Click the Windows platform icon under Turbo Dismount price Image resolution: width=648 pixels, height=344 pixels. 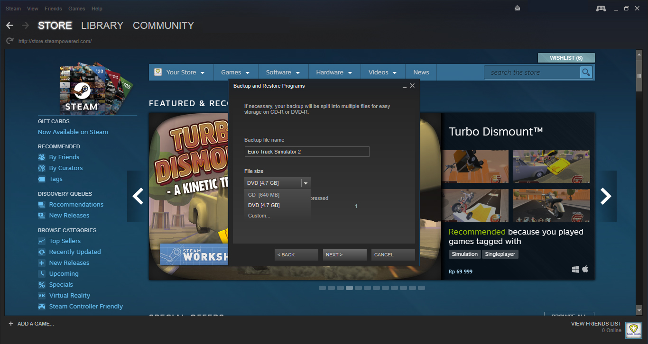(575, 269)
